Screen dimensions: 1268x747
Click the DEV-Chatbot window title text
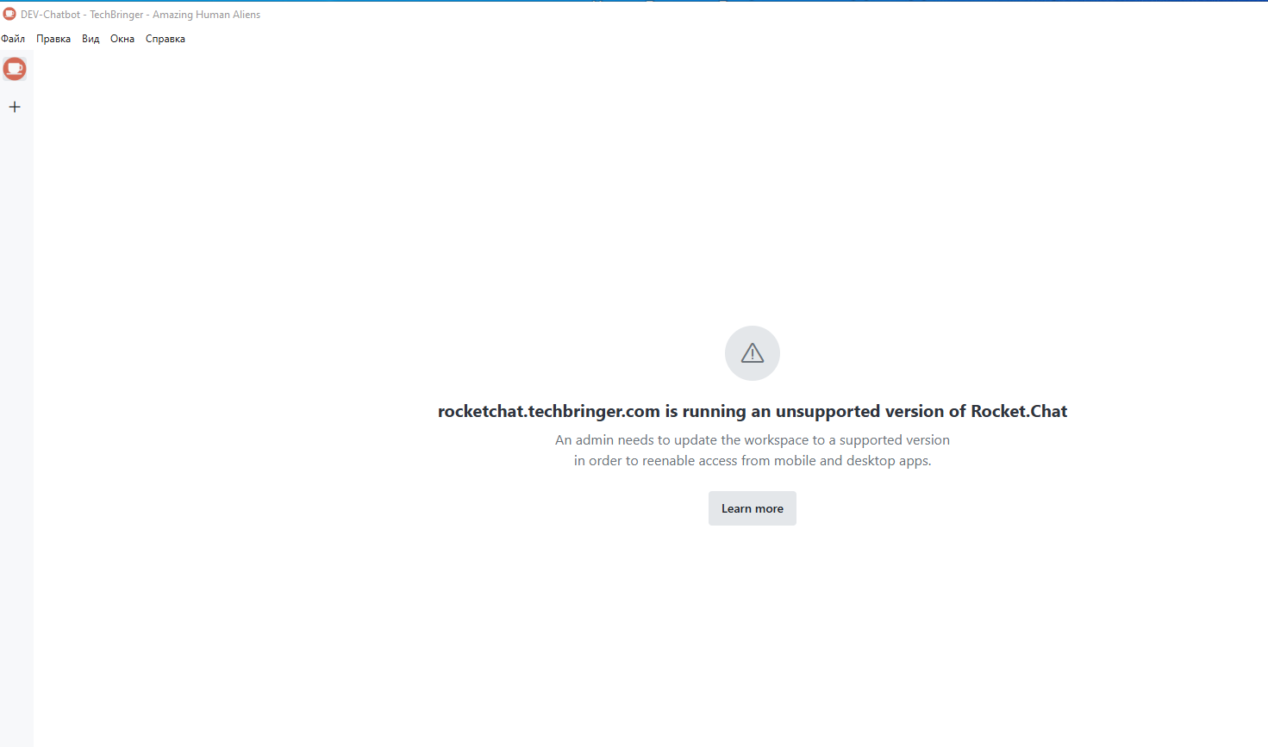(141, 15)
